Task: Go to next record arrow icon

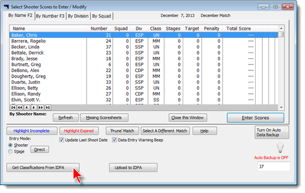Action: click(x=34, y=108)
